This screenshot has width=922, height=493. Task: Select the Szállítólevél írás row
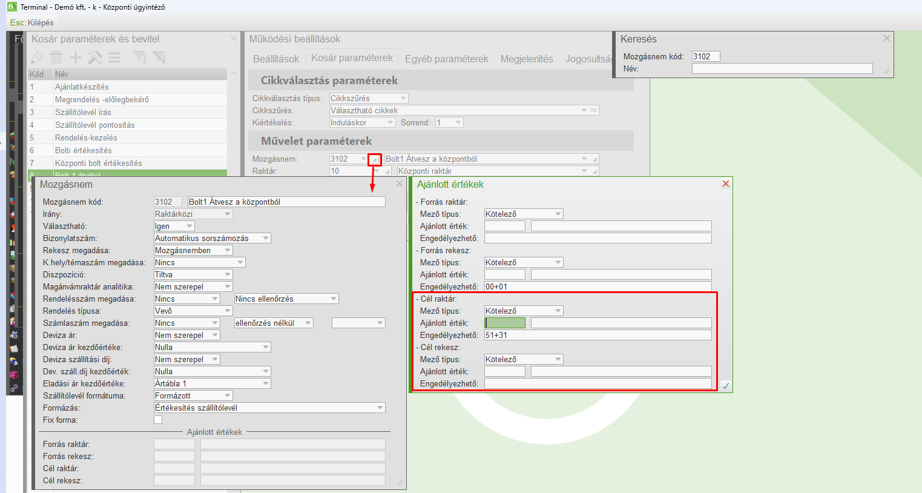coord(83,112)
